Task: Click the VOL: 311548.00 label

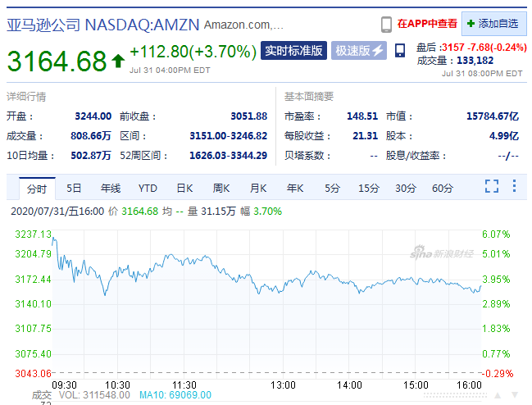Action: pyautogui.click(x=94, y=395)
